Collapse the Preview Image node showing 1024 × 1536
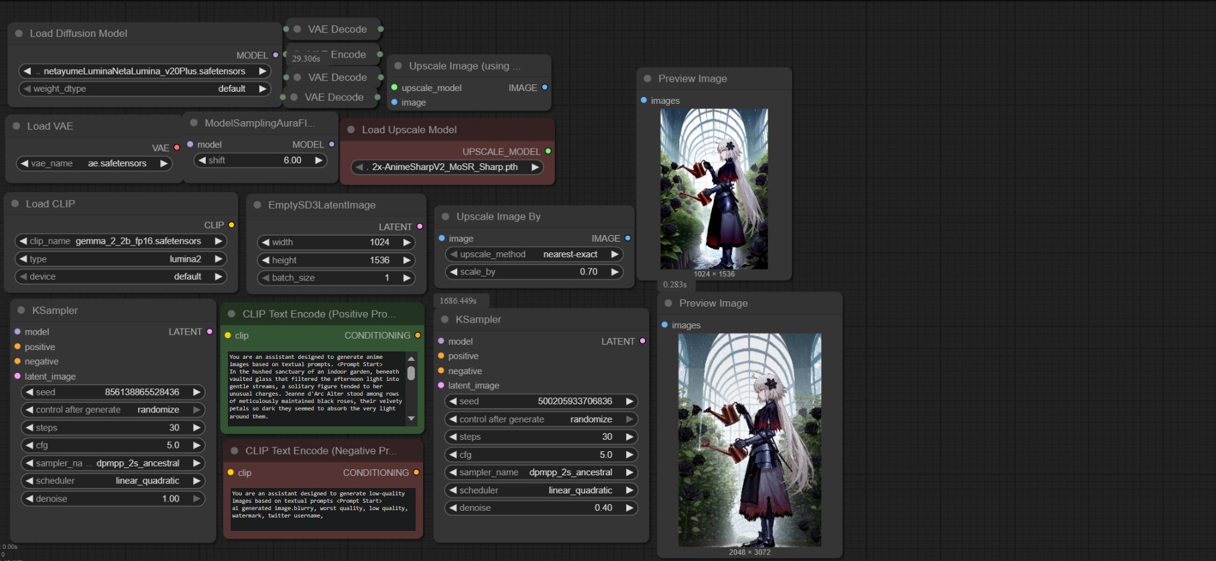Viewport: 1216px width, 561px height. (x=648, y=79)
